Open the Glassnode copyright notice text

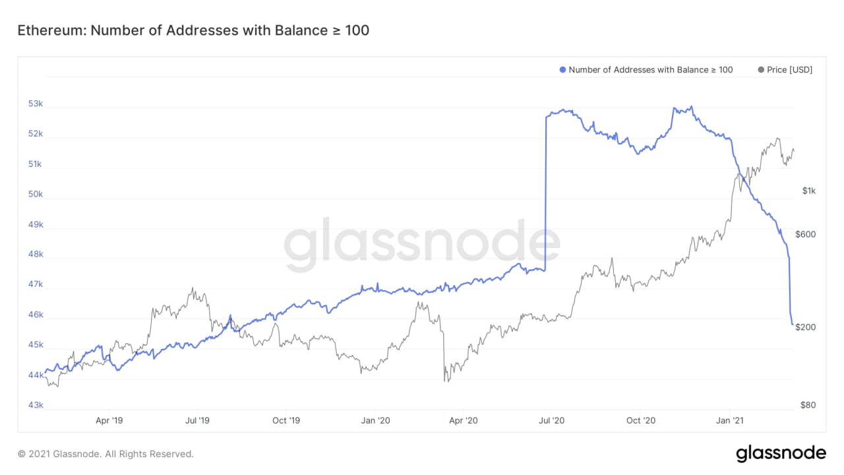[105, 454]
